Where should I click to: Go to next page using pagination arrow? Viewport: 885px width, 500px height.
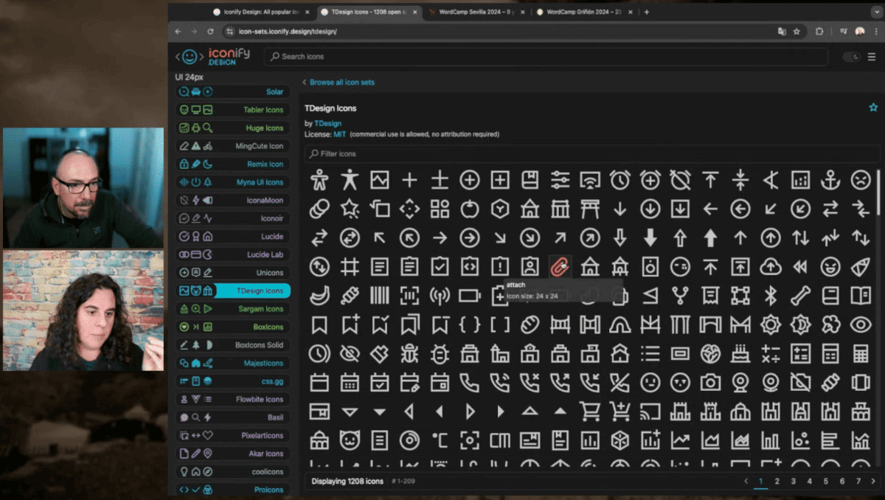pyautogui.click(x=874, y=481)
